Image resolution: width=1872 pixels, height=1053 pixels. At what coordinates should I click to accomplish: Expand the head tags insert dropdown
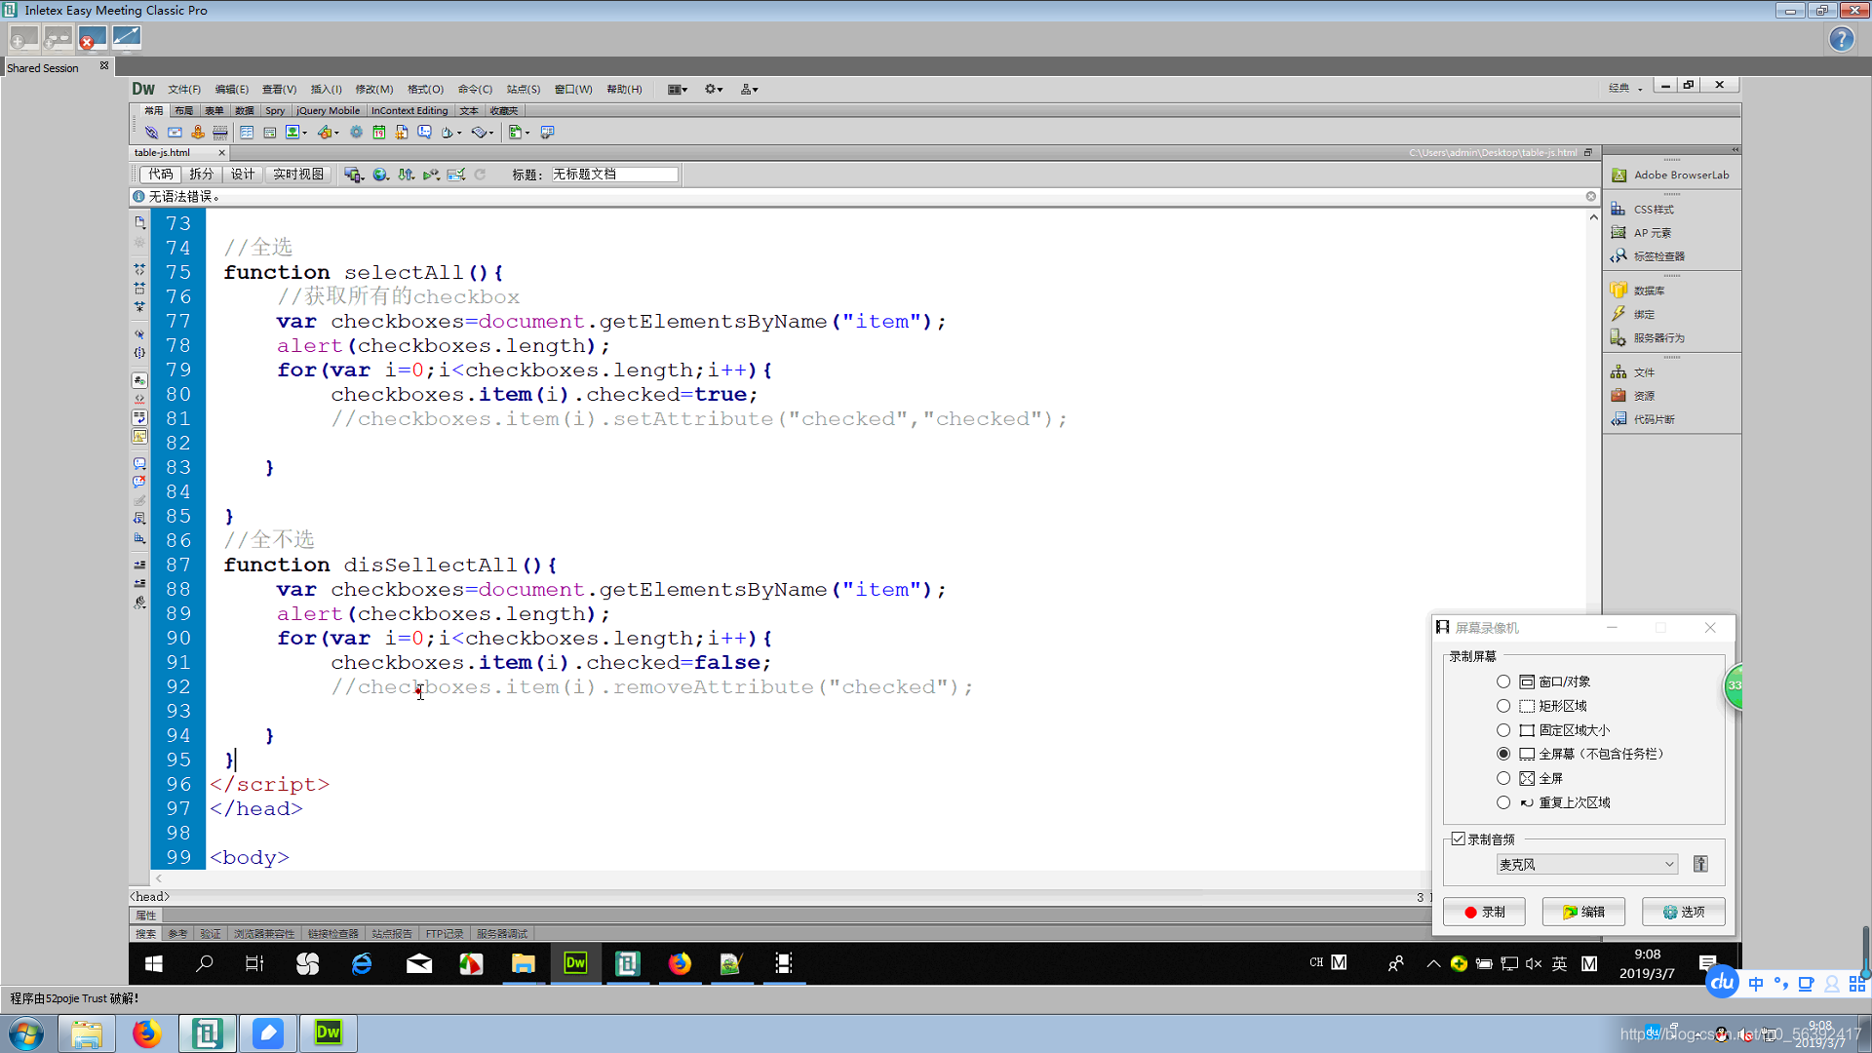[459, 133]
